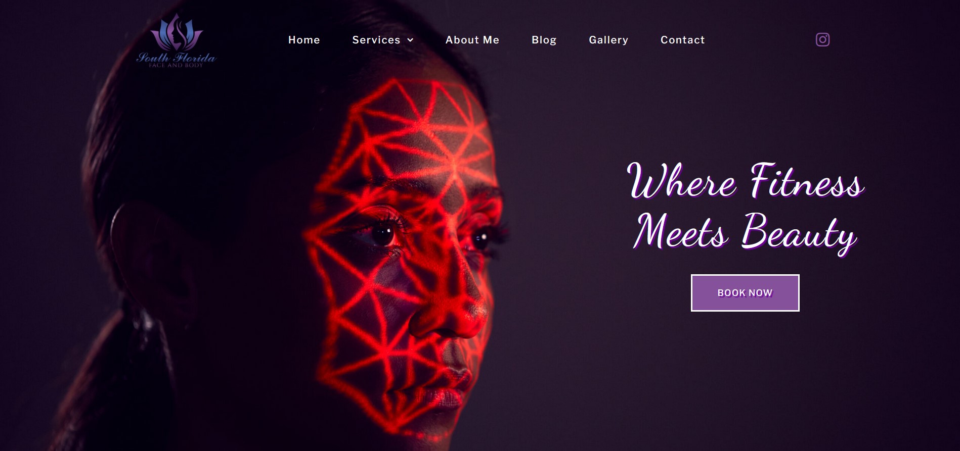The height and width of the screenshot is (451, 960).
Task: Visit the Blog section
Action: 544,40
